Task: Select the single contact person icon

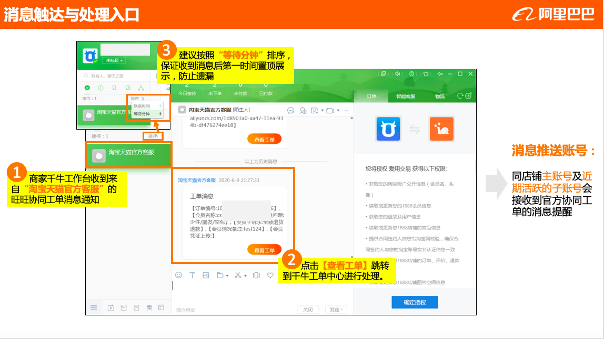Action: tap(114, 88)
